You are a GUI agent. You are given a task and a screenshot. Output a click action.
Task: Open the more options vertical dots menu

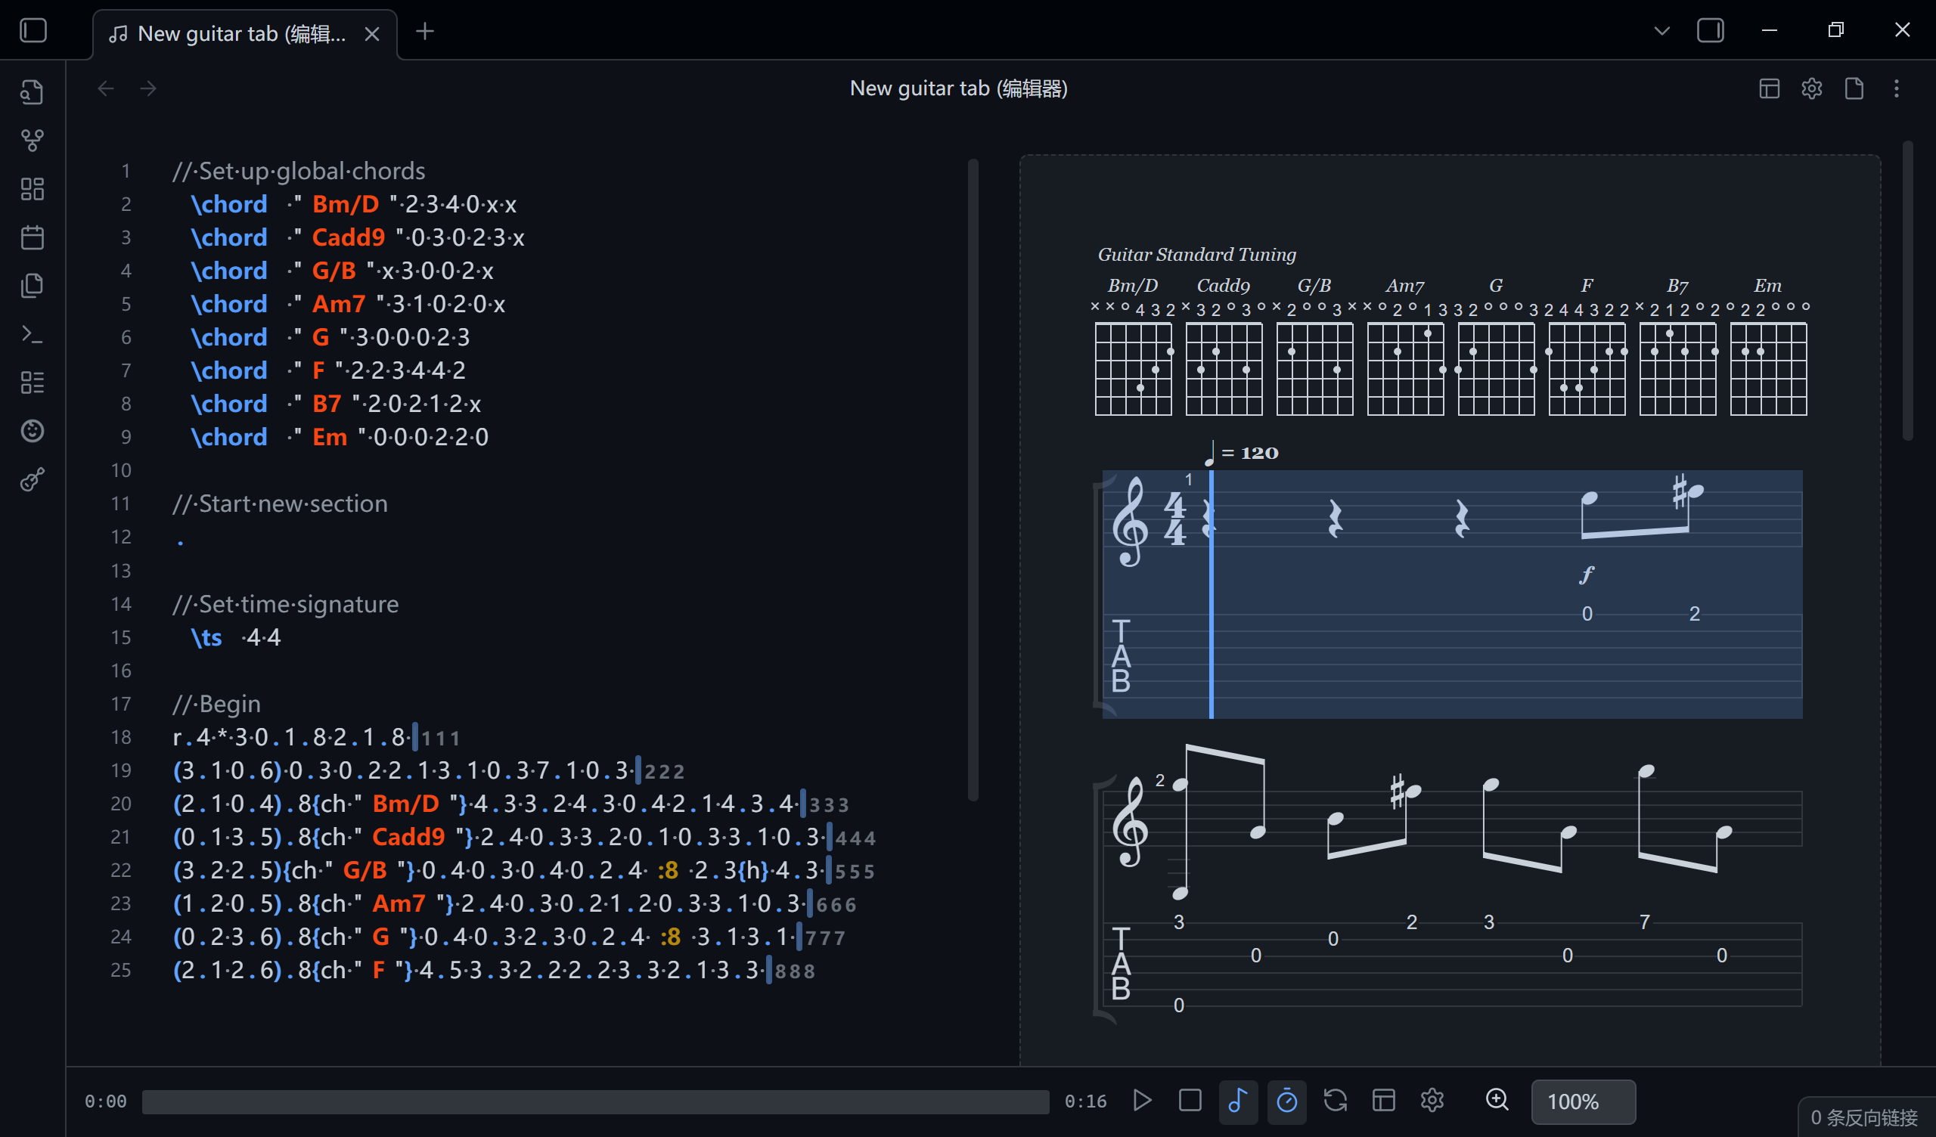coord(1896,88)
